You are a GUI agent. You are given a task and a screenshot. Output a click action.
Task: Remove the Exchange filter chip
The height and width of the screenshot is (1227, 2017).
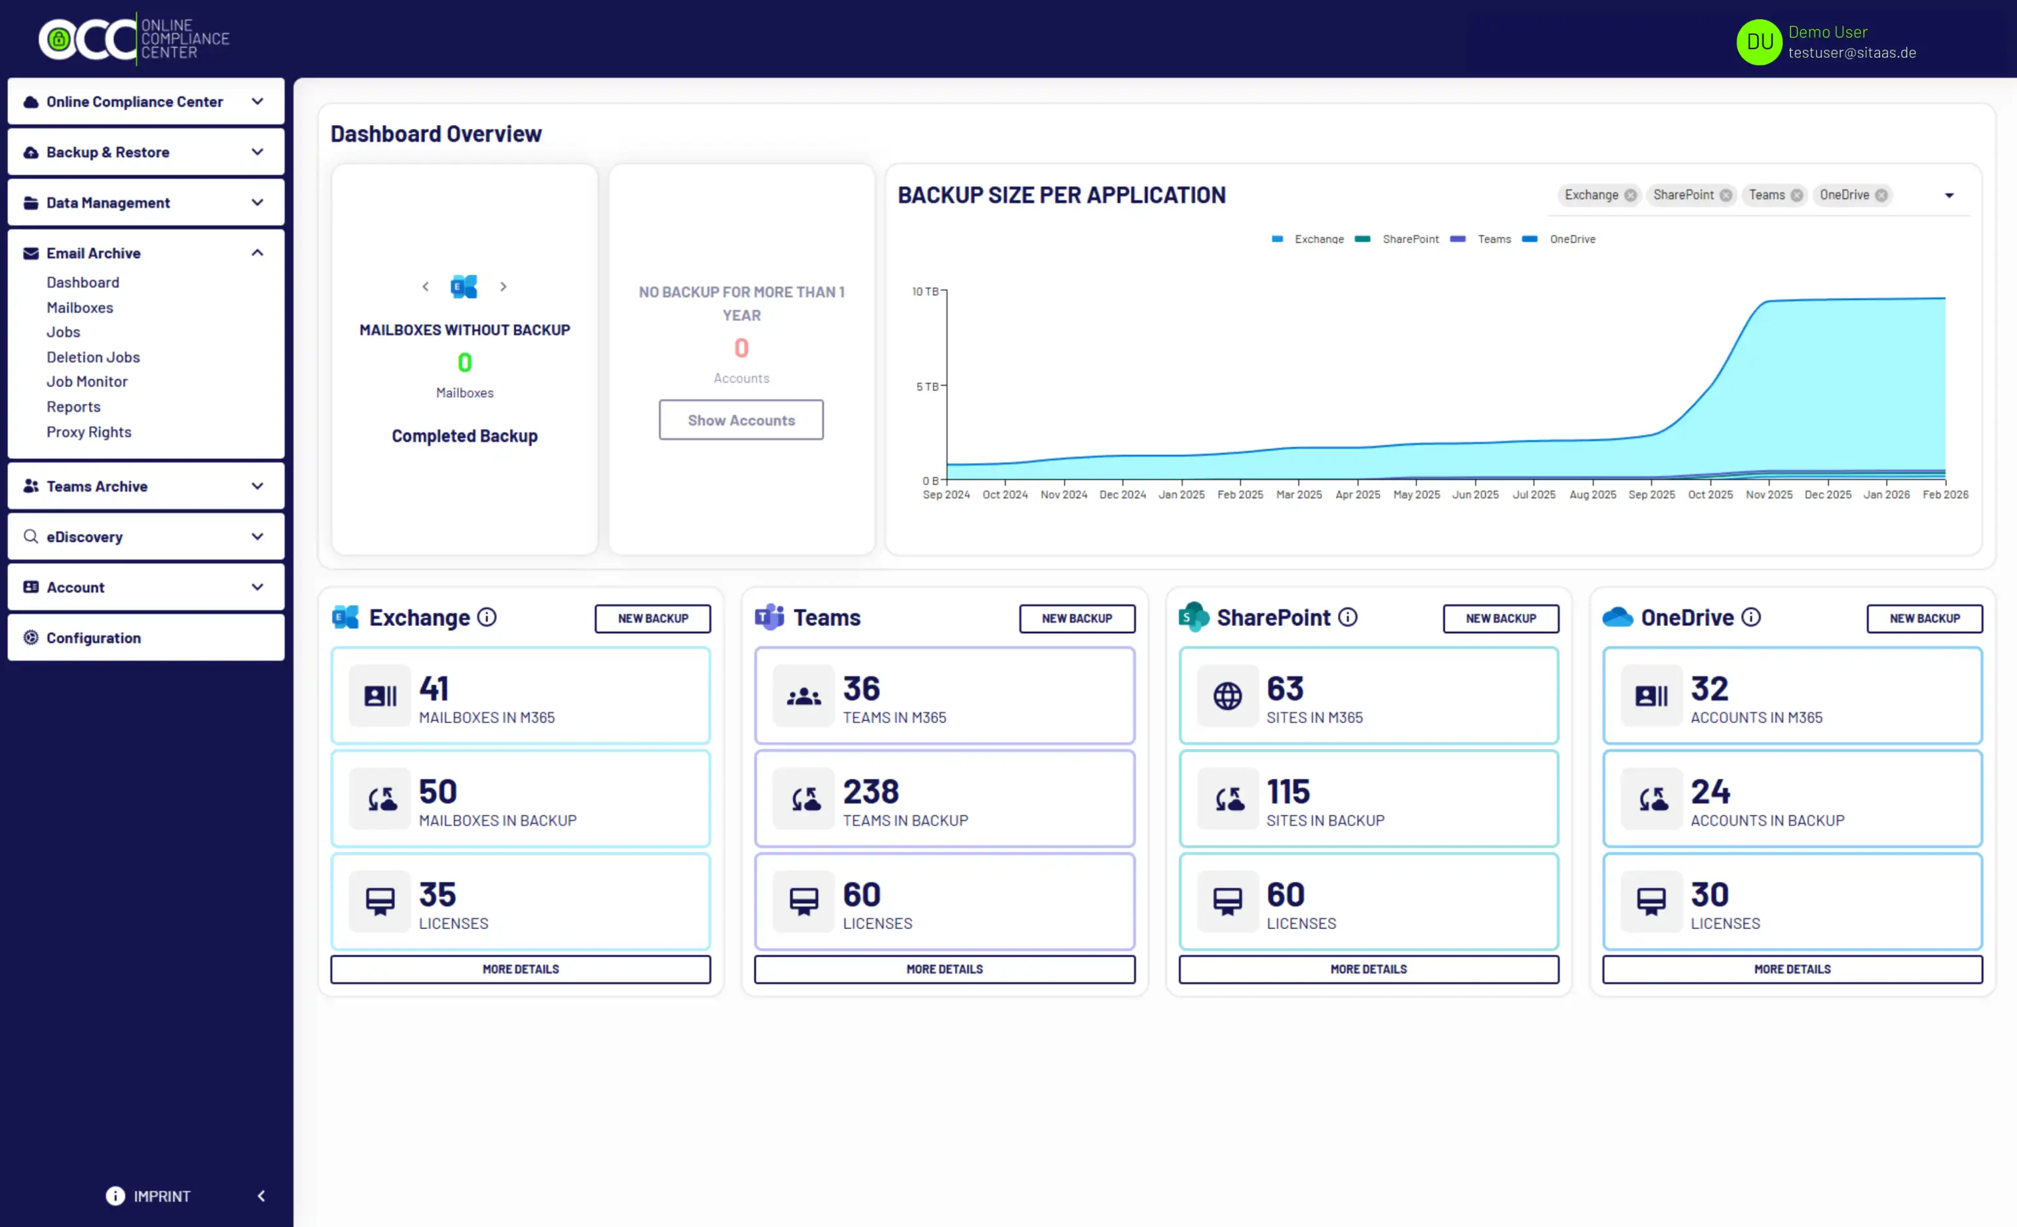(1630, 195)
